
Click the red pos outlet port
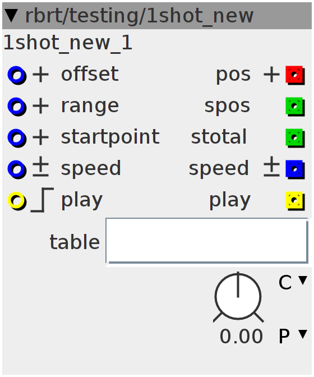295,75
